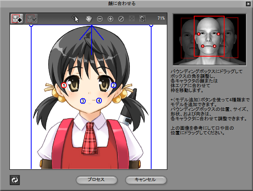Click the reset zoom slashed-circle icon

coord(121,19)
